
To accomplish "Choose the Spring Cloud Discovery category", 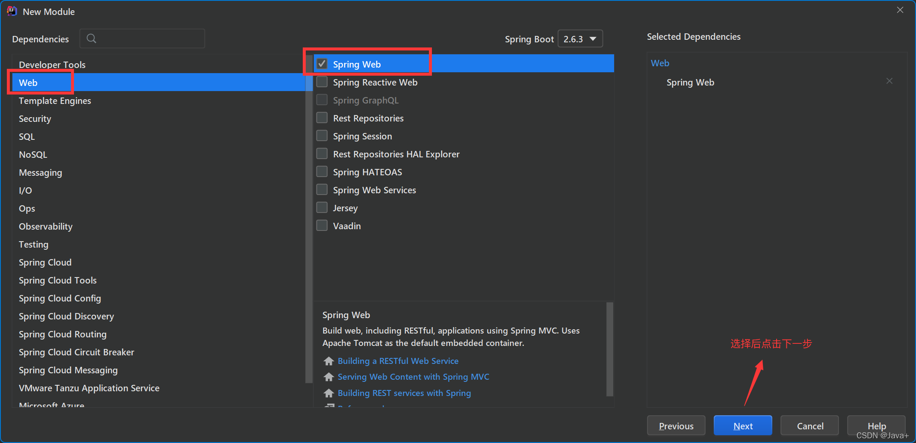I will tap(159, 316).
